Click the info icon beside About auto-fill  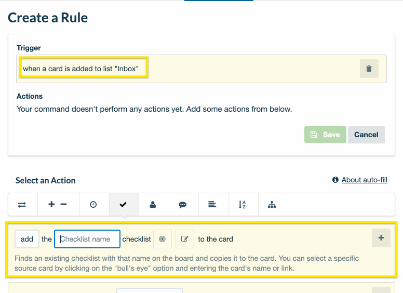[335, 180]
